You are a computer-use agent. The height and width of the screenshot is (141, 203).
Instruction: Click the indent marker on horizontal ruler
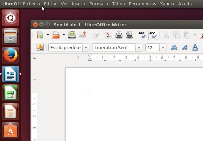tap(90, 58)
